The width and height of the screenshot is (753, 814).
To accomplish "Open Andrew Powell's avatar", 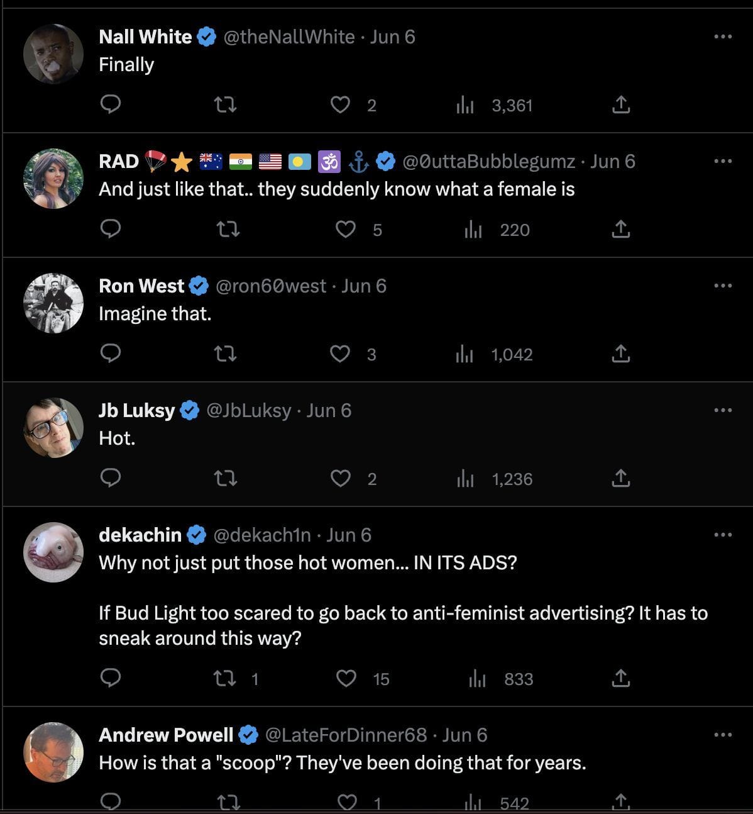I will click(x=53, y=752).
